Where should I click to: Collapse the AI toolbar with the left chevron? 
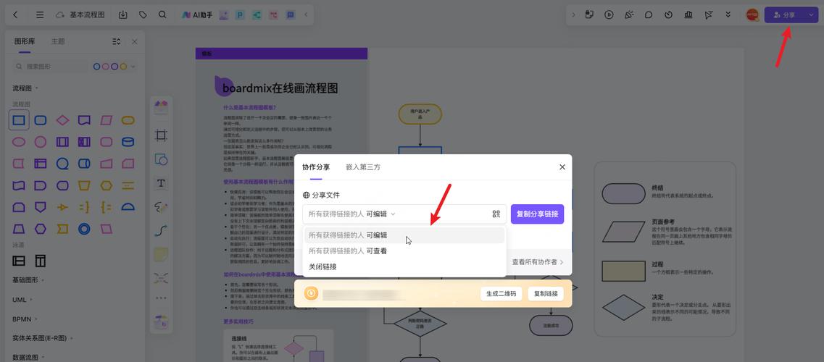click(306, 14)
